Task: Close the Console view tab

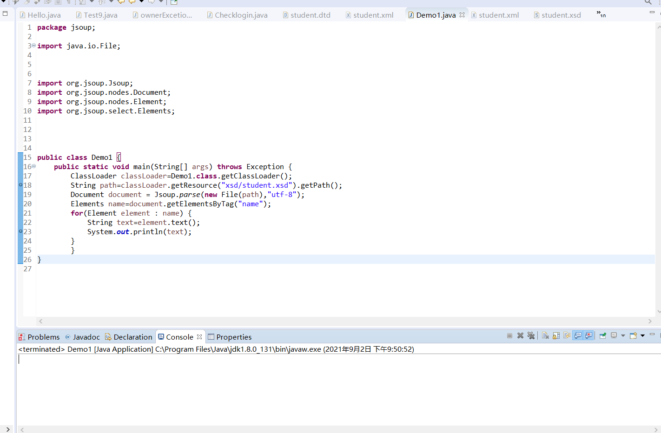Action: point(199,337)
